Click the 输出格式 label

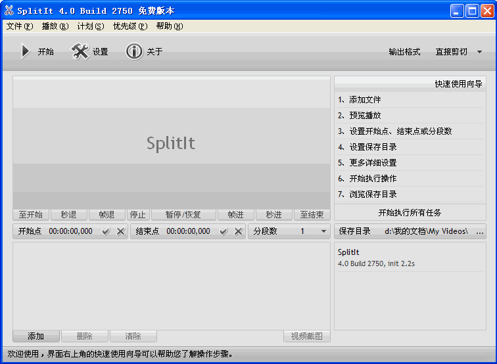pyautogui.click(x=405, y=52)
